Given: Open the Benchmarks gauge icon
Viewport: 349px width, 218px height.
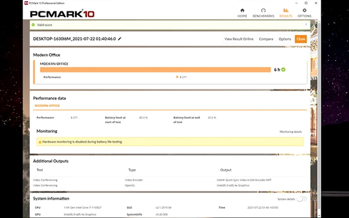Looking at the screenshot, I should click(x=263, y=10).
